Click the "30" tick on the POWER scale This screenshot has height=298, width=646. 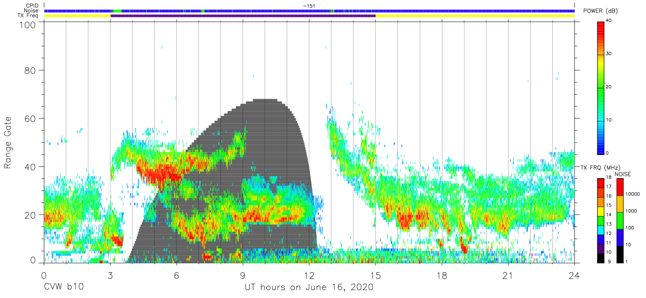pyautogui.click(x=609, y=54)
